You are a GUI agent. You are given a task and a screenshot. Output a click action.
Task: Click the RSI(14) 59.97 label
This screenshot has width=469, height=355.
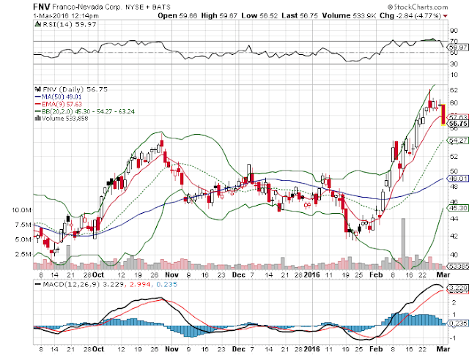(x=70, y=24)
